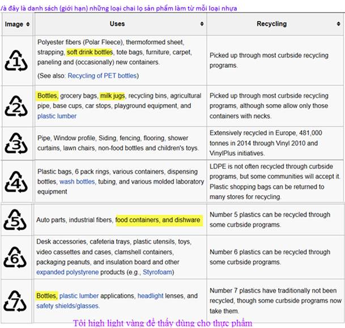Click the highlighted soft drink bottles text
Image resolution: width=345 pixels, height=328 pixels.
point(91,52)
